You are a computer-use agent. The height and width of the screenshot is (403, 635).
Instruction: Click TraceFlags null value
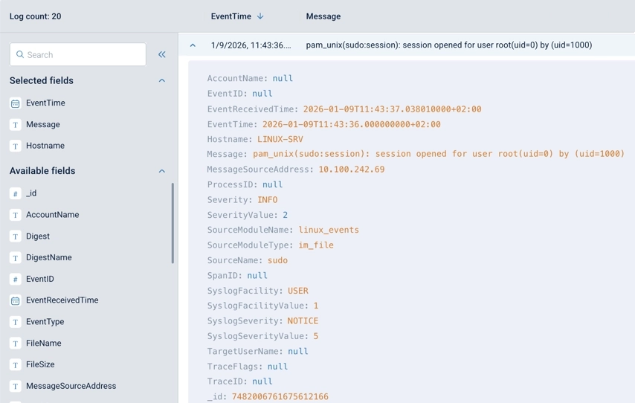point(277,367)
